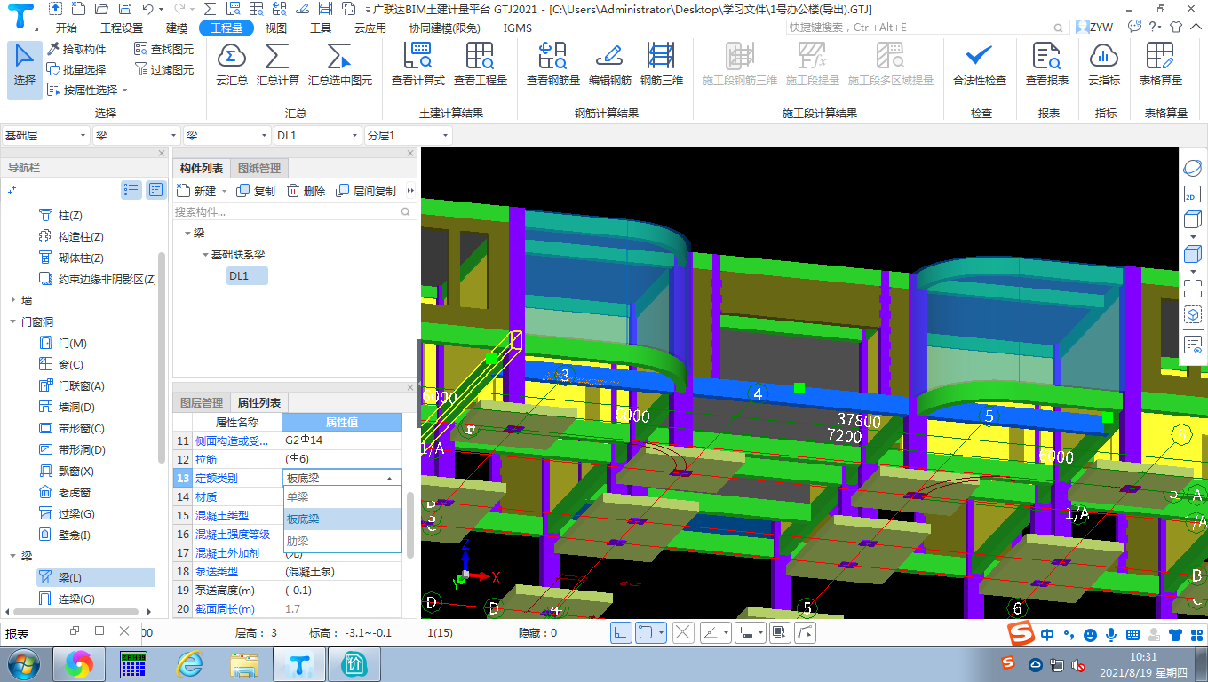Collapse the 基础联系梁 tree node
Viewport: 1208px width, 682px height.
coord(204,255)
